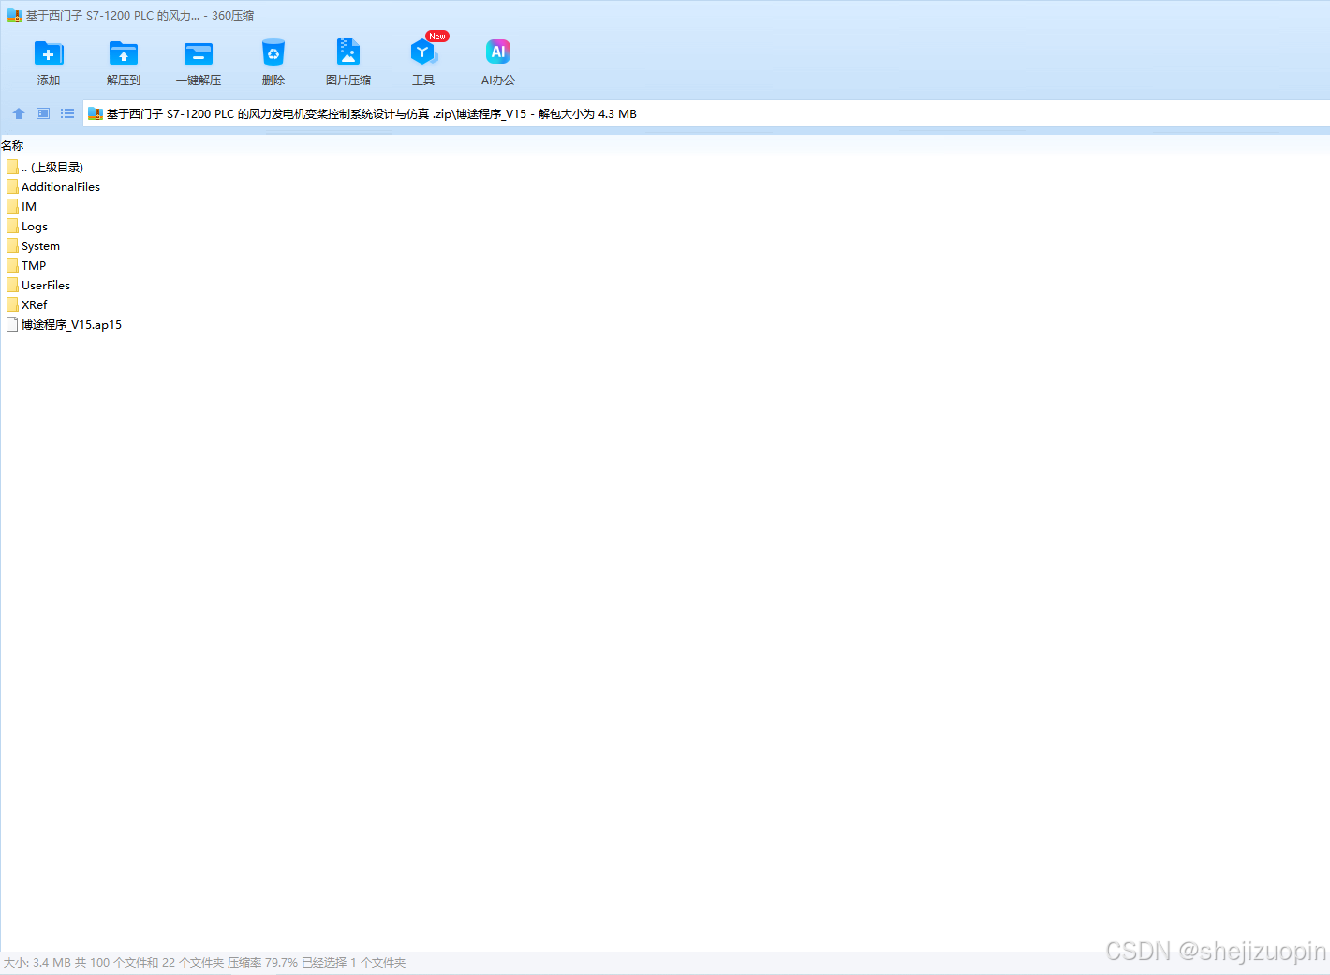The image size is (1330, 975).
Task: Open the '.. (上级目录)' entry
Action: tap(52, 168)
